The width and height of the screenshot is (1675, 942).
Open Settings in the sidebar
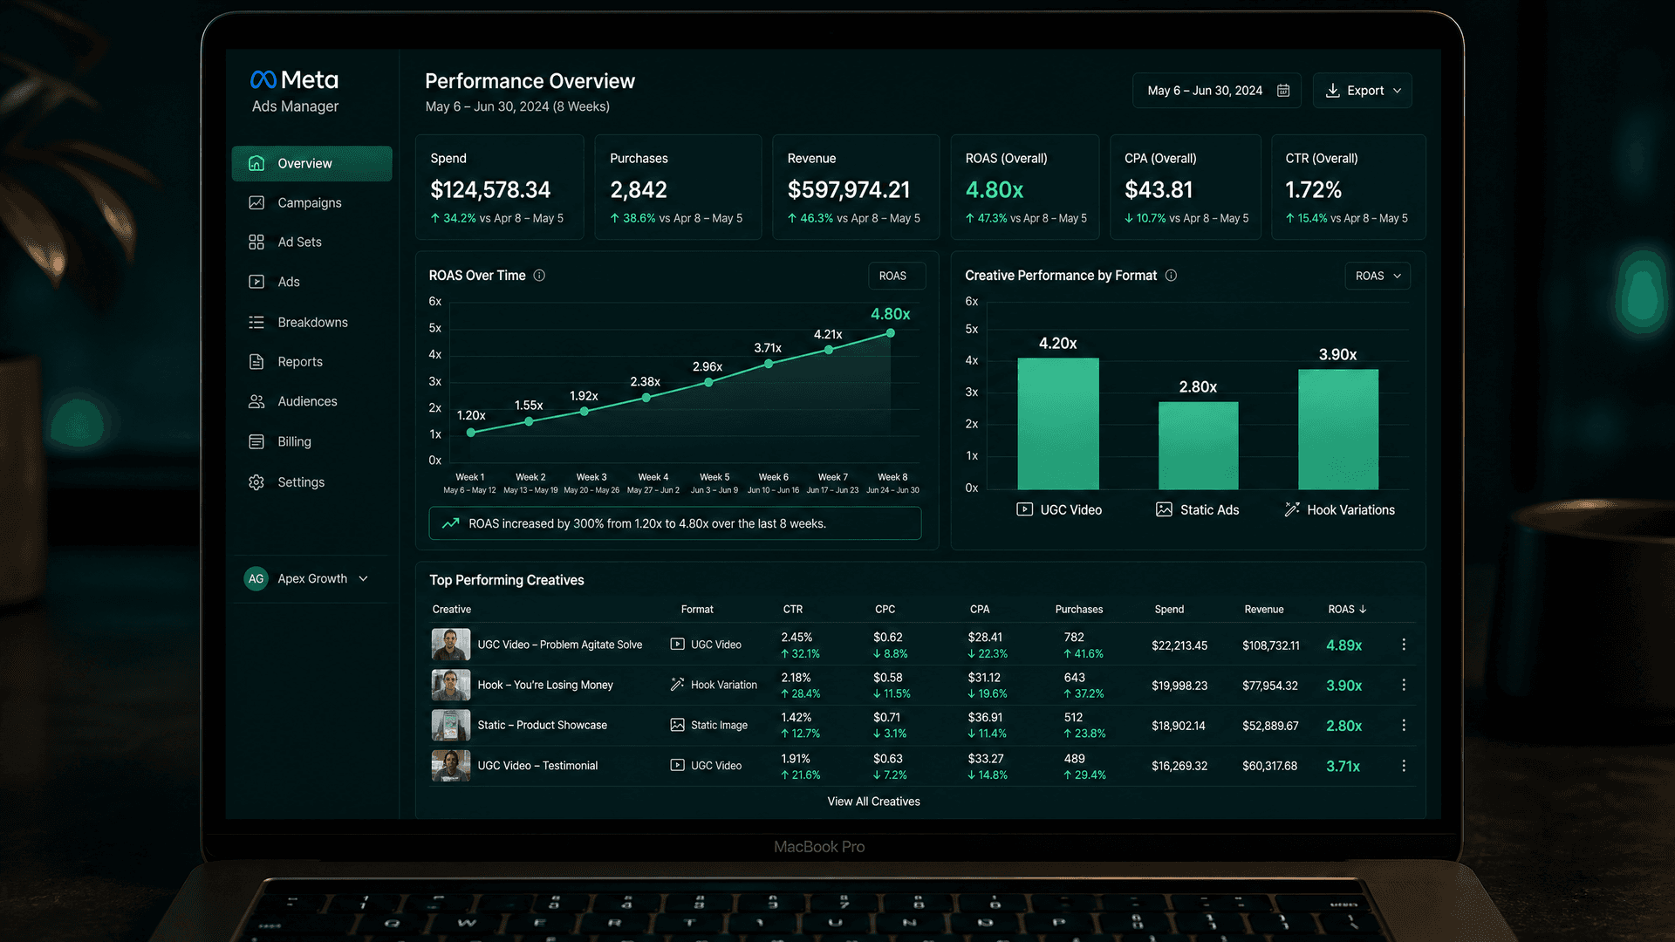[312, 482]
